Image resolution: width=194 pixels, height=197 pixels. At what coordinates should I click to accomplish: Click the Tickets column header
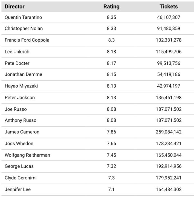pos(169,6)
